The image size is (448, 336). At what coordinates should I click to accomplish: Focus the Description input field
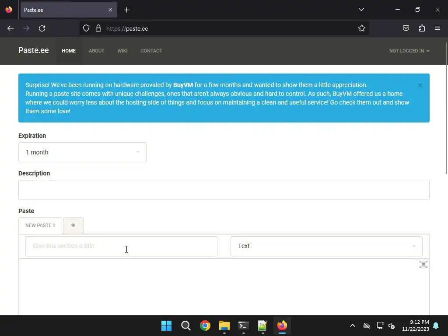[x=224, y=190]
